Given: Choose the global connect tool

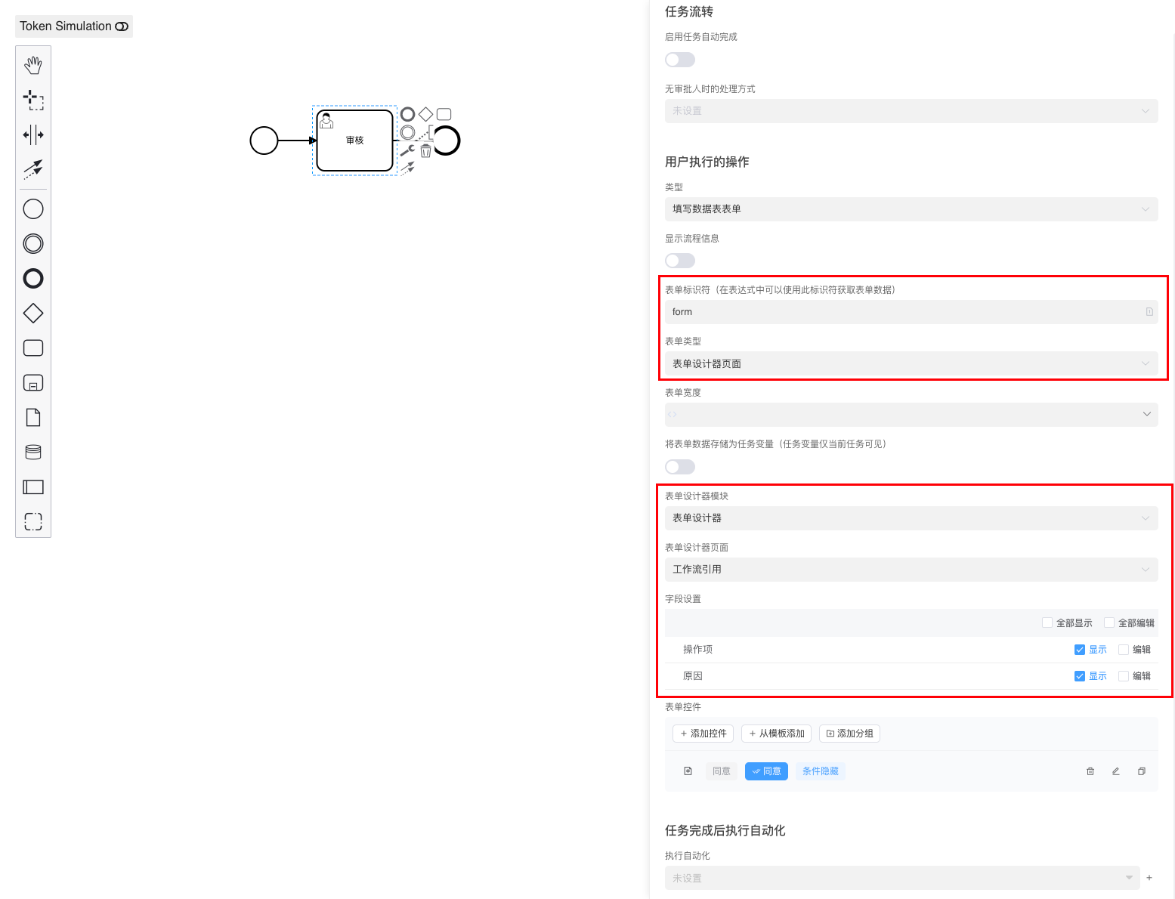Looking at the screenshot, I should coord(33,168).
